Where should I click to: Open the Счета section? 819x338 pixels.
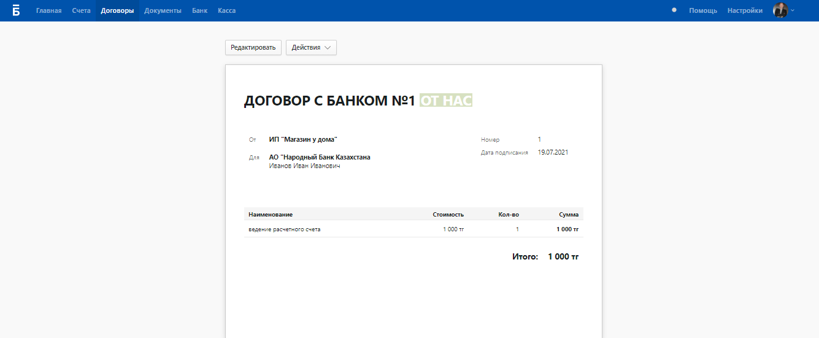(x=81, y=10)
